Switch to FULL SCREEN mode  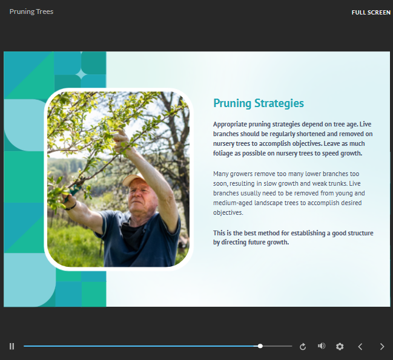click(371, 12)
